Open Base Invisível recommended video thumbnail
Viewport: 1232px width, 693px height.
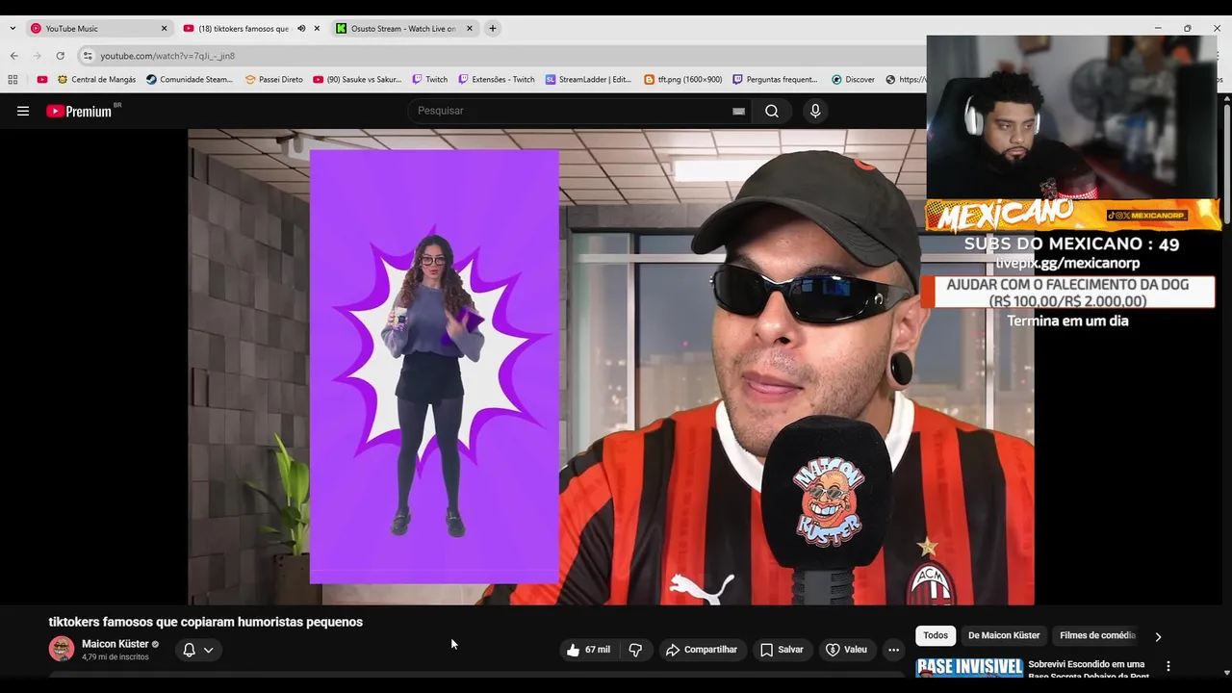[x=969, y=667]
